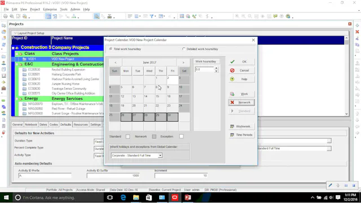Click the Gantt chart view icon
Viewport: 361px width, 203px height.
[x=55, y=16]
